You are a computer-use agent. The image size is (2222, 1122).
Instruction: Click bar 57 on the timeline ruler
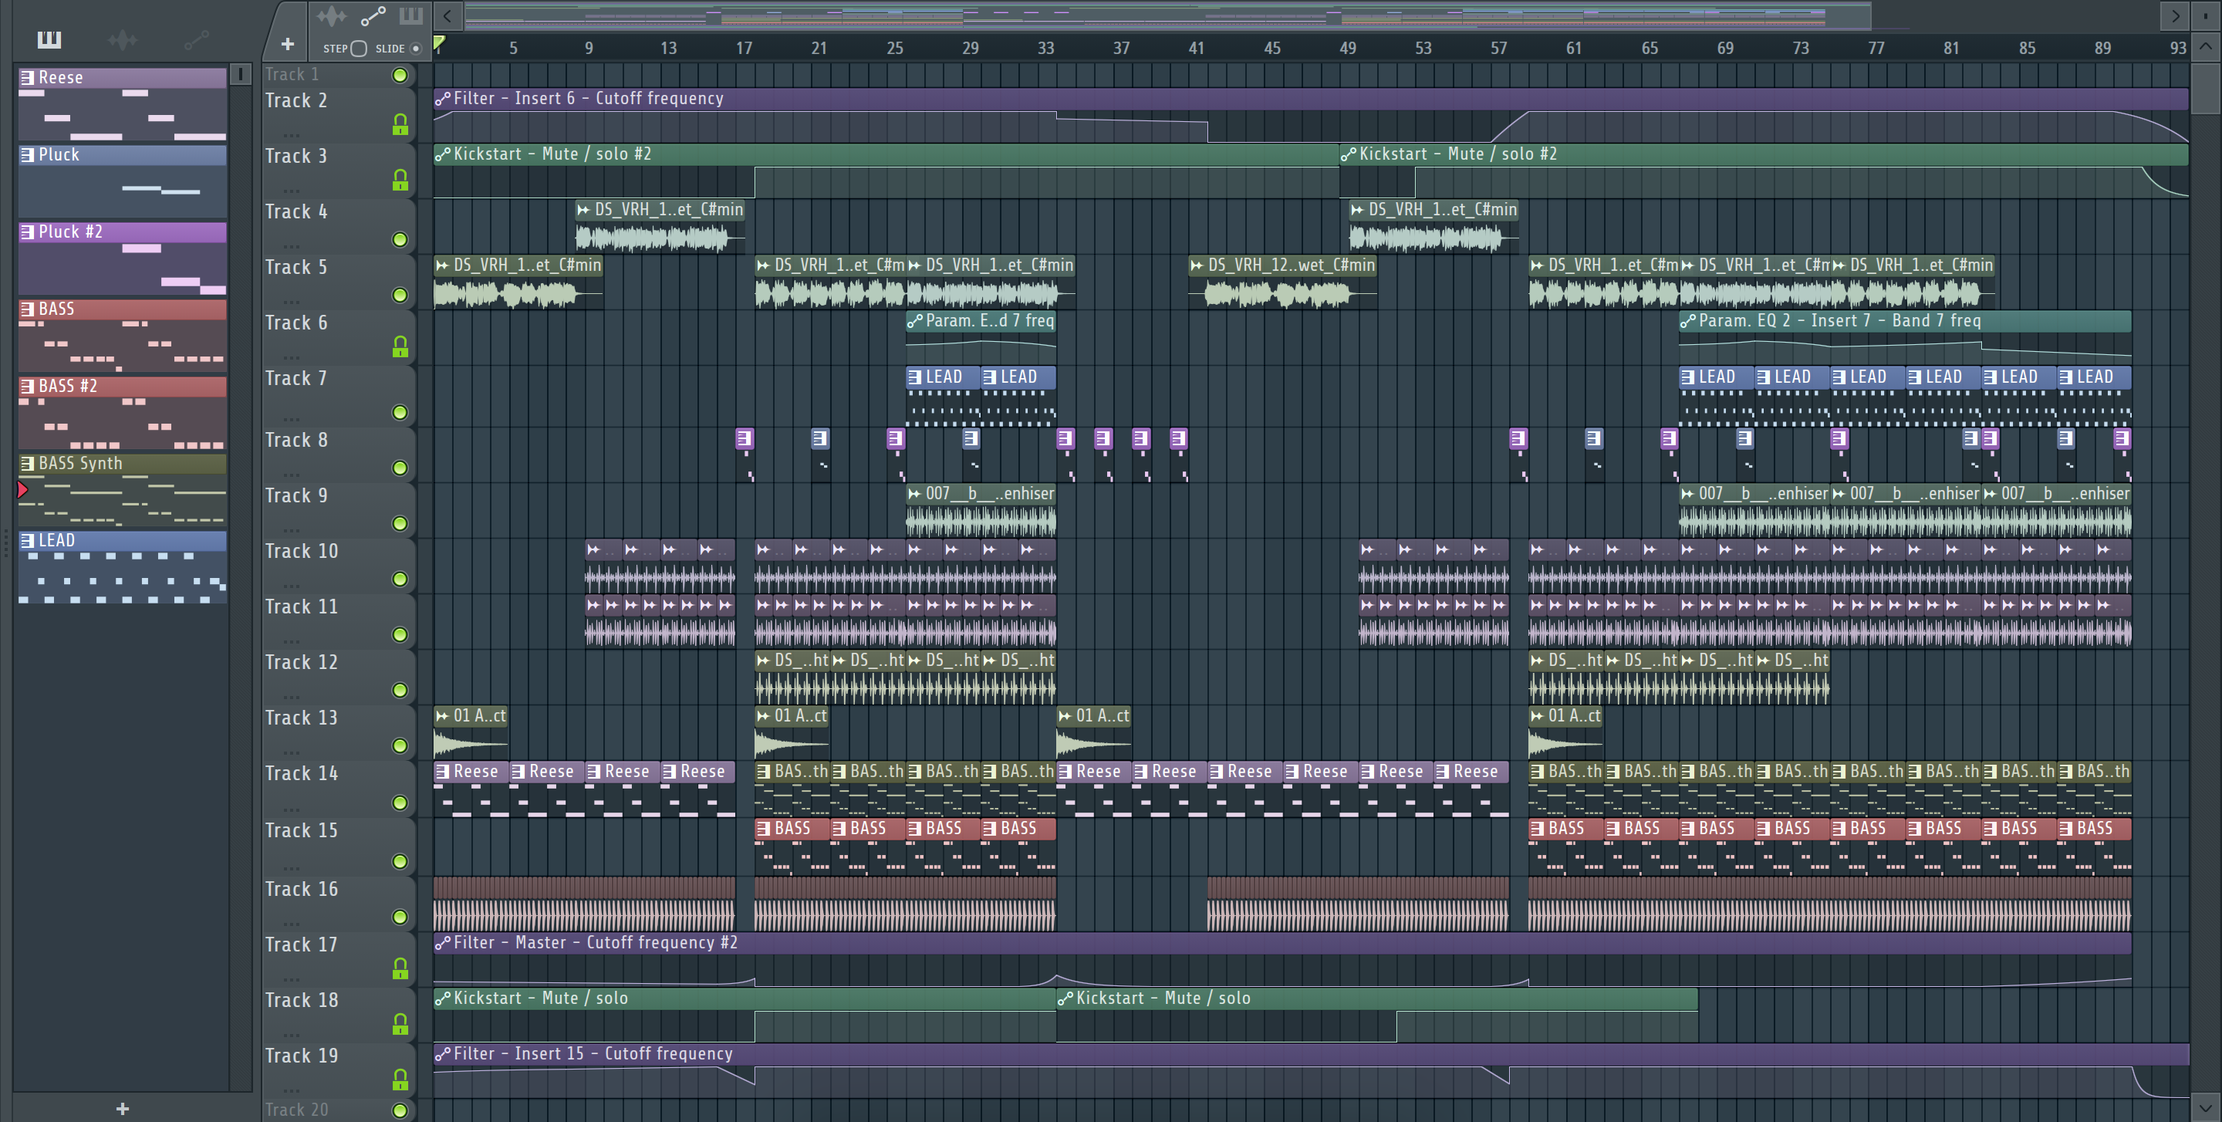coord(1498,49)
